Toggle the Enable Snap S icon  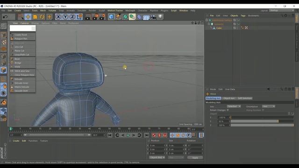click(x=4, y=93)
